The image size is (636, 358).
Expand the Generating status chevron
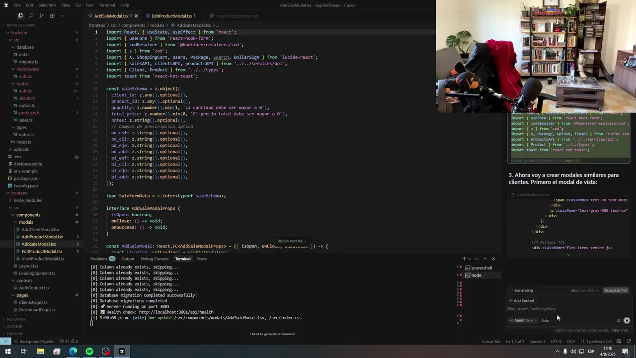point(512,290)
